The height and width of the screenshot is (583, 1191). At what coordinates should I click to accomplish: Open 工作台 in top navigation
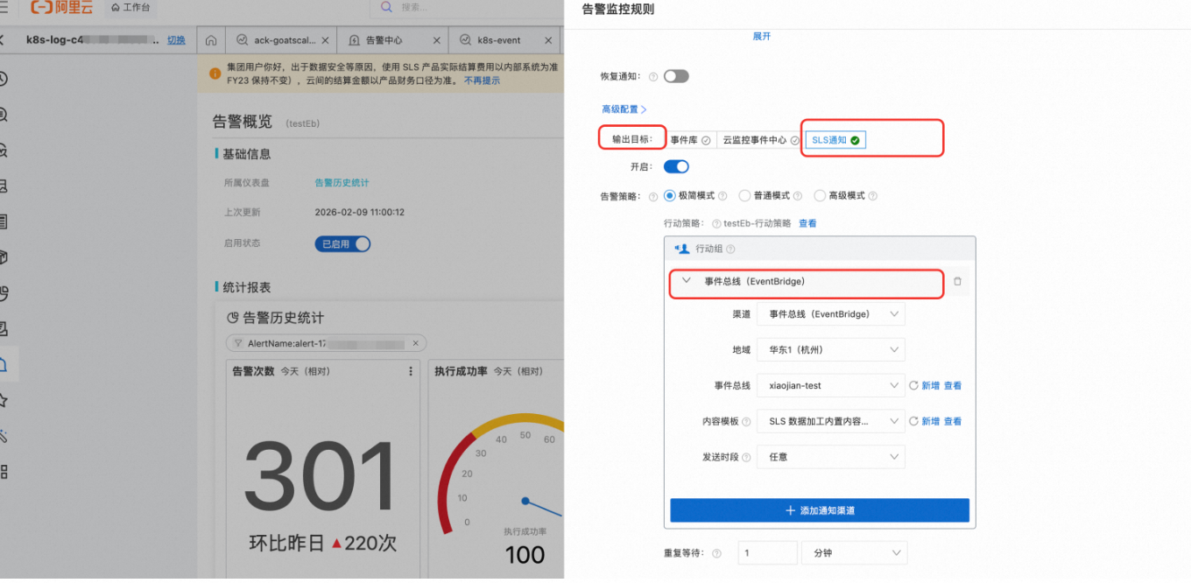tap(130, 8)
